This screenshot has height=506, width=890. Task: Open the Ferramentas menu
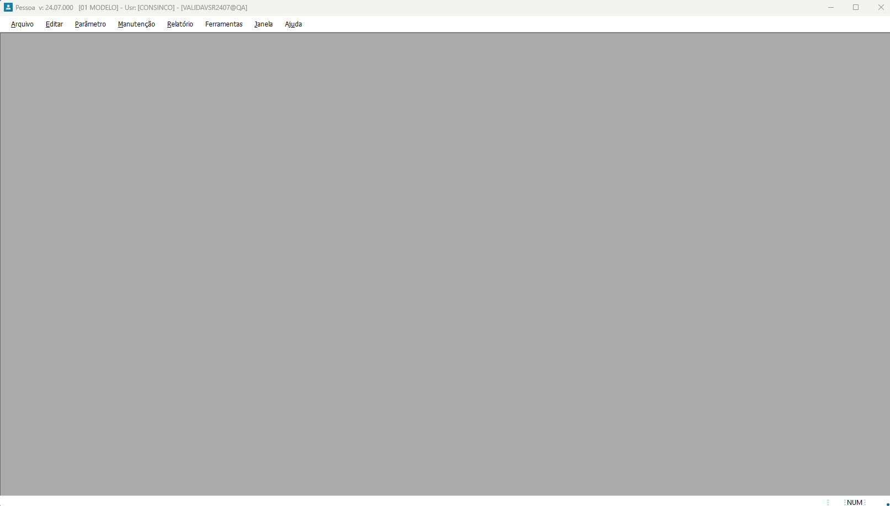[x=224, y=24]
